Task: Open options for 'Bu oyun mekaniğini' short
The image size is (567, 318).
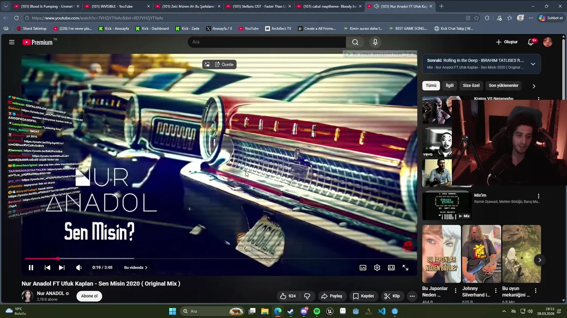Action: point(536,291)
